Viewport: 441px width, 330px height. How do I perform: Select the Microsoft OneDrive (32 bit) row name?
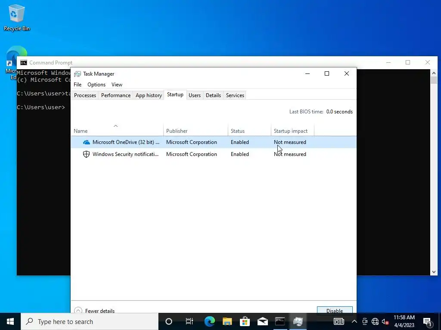pyautogui.click(x=126, y=142)
